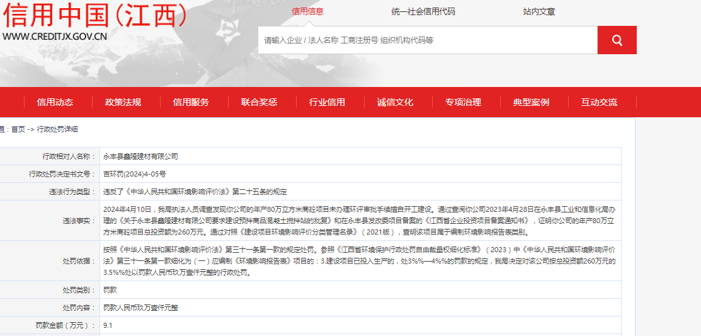The width and height of the screenshot is (701, 336).
Task: Click the 行政相对人名称 label cell
Action: point(48,156)
